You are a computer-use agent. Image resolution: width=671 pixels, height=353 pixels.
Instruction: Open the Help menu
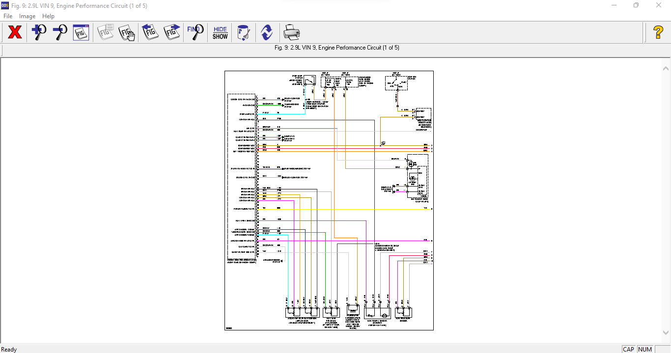[x=48, y=16]
